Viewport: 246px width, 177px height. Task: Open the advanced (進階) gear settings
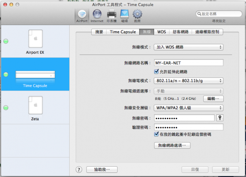pos(137,16)
